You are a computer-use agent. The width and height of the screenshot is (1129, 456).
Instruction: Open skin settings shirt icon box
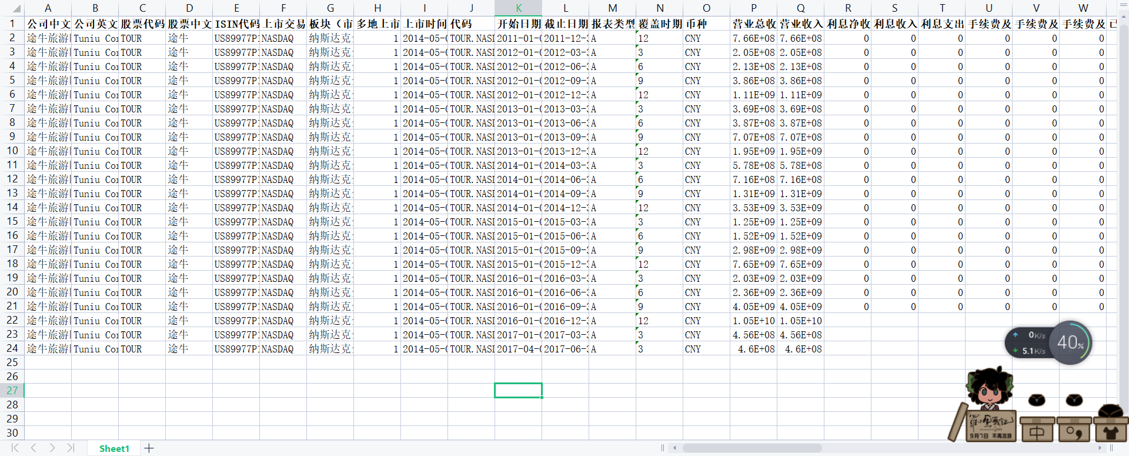(x=1111, y=431)
